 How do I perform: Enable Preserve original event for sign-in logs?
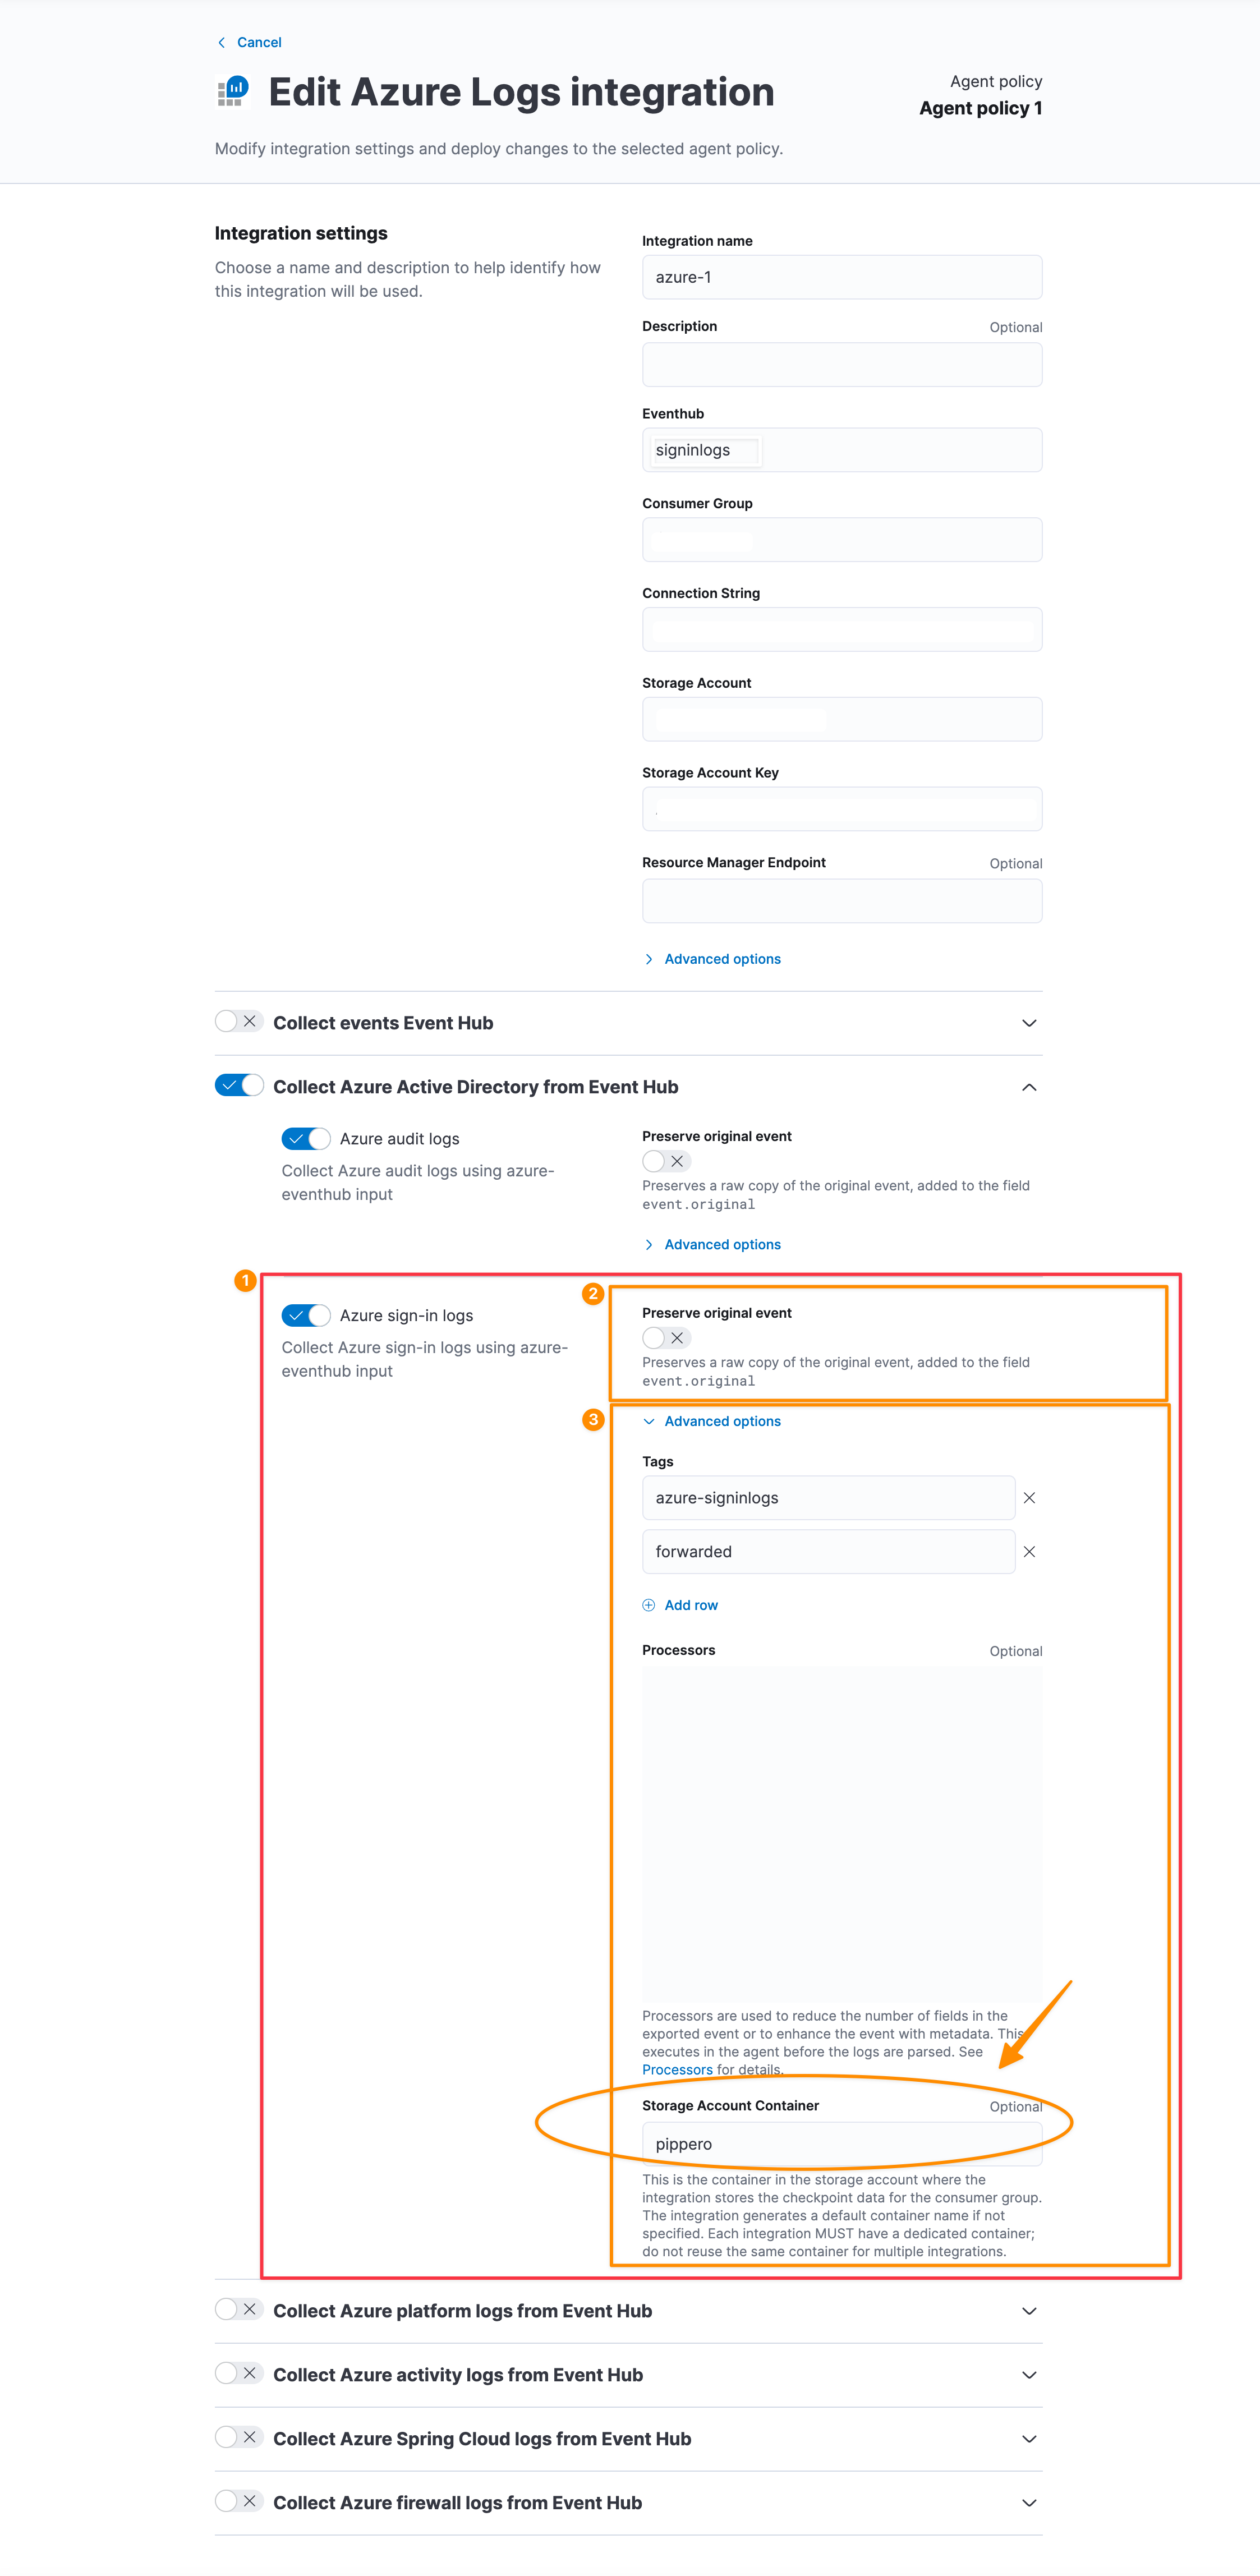pyautogui.click(x=666, y=1338)
